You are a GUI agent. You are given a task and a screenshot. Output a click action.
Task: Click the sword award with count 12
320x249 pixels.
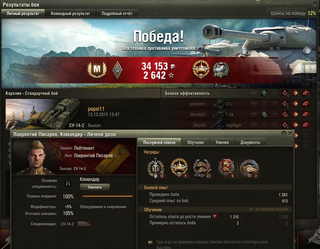(x=156, y=168)
